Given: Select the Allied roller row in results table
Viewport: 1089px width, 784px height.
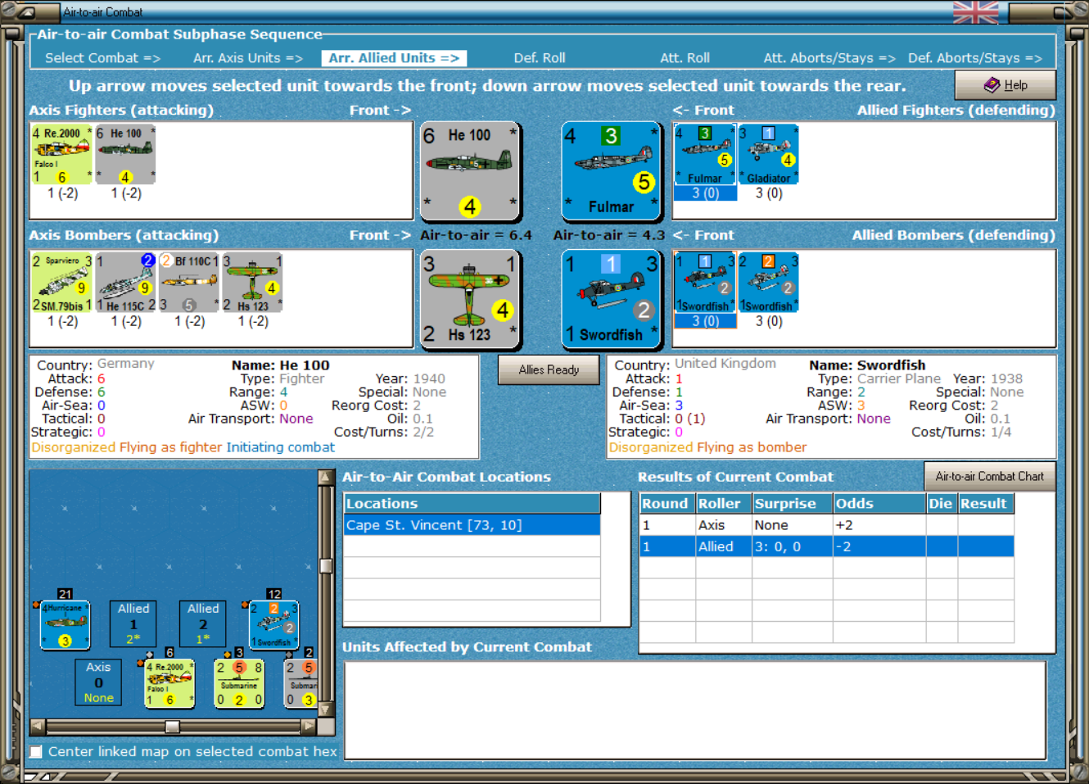Looking at the screenshot, I should click(x=827, y=546).
